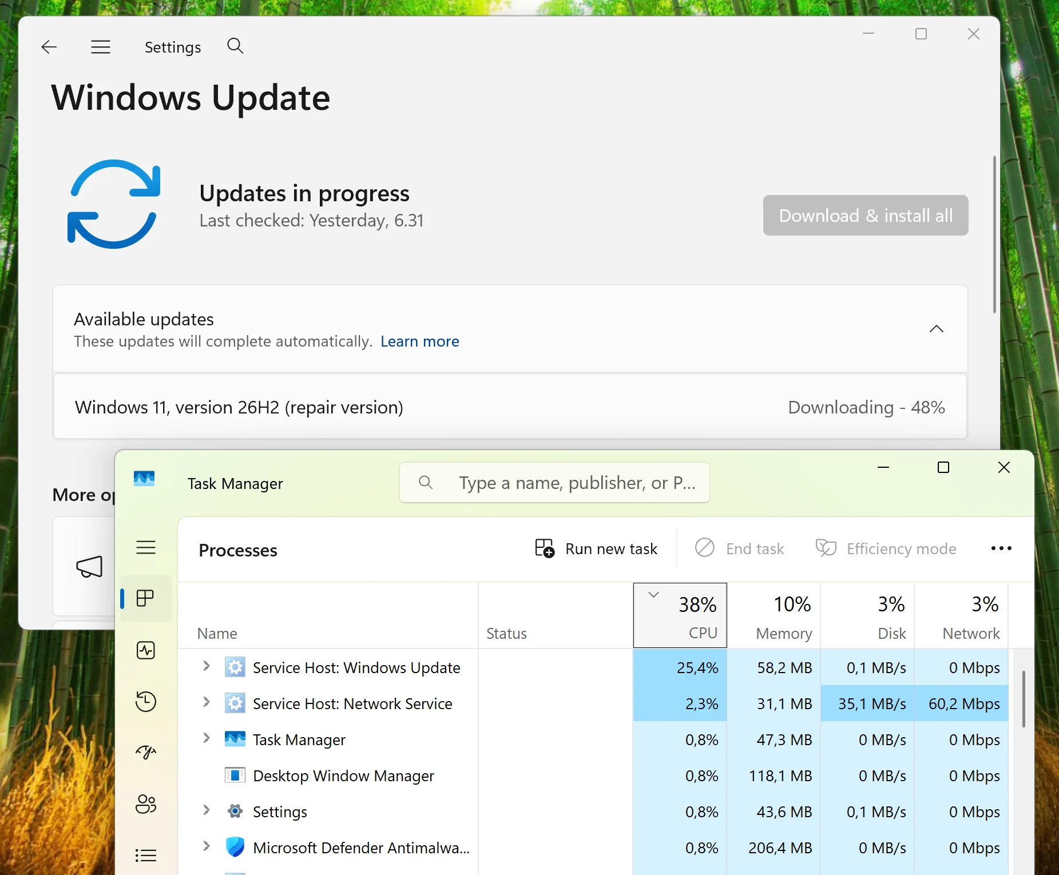Image resolution: width=1059 pixels, height=875 pixels.
Task: Open the Details page in Task Manager sidebar
Action: pyautogui.click(x=146, y=856)
